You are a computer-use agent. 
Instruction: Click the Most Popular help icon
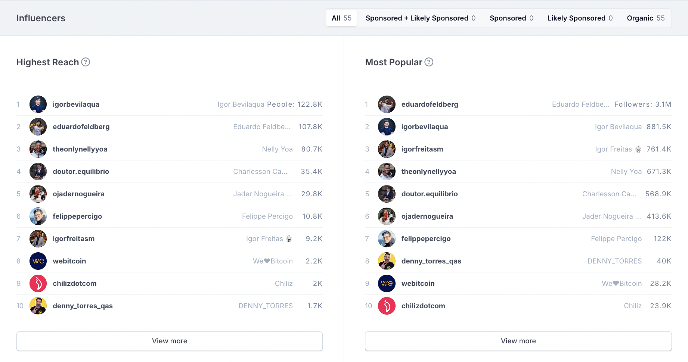tap(429, 62)
